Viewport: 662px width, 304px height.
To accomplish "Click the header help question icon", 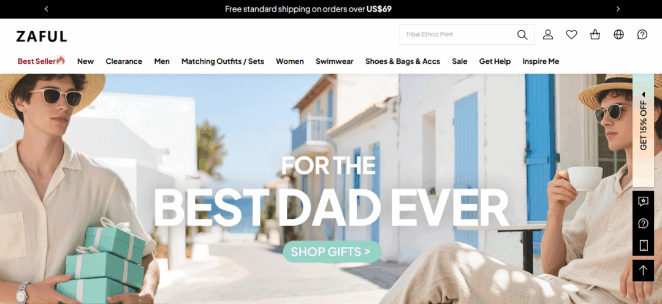I will [x=642, y=34].
